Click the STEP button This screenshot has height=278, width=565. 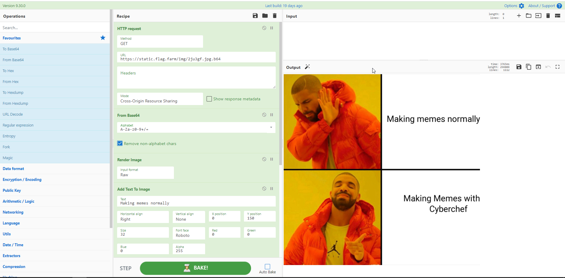(x=126, y=268)
